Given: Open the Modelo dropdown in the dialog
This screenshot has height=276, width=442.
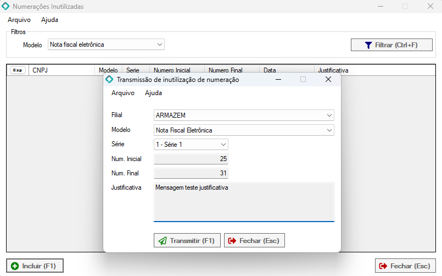Looking at the screenshot, I should click(x=329, y=130).
